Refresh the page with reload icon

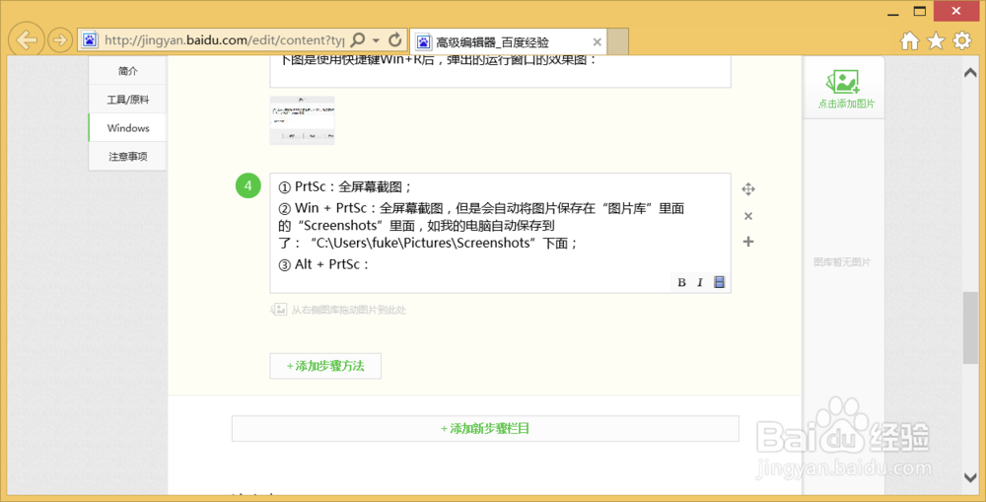[x=395, y=40]
